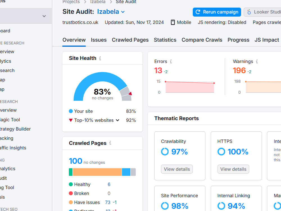Click the blue segment of crawled pages bar

(x=126, y=172)
